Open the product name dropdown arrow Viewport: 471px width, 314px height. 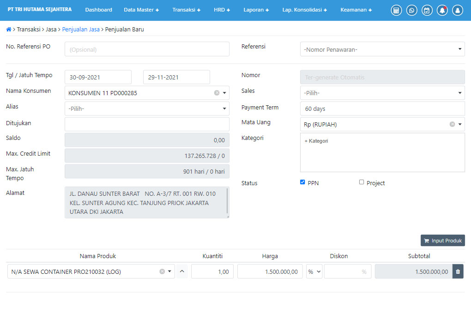(170, 272)
